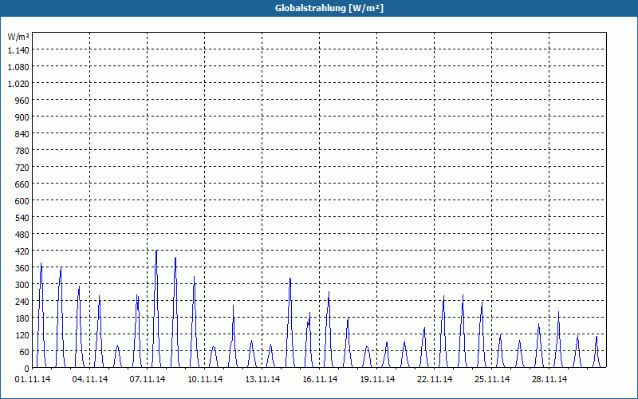Click the 840 y-axis label
The image size is (638, 399).
(x=22, y=134)
